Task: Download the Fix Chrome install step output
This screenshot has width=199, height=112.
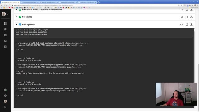Action: point(192,10)
